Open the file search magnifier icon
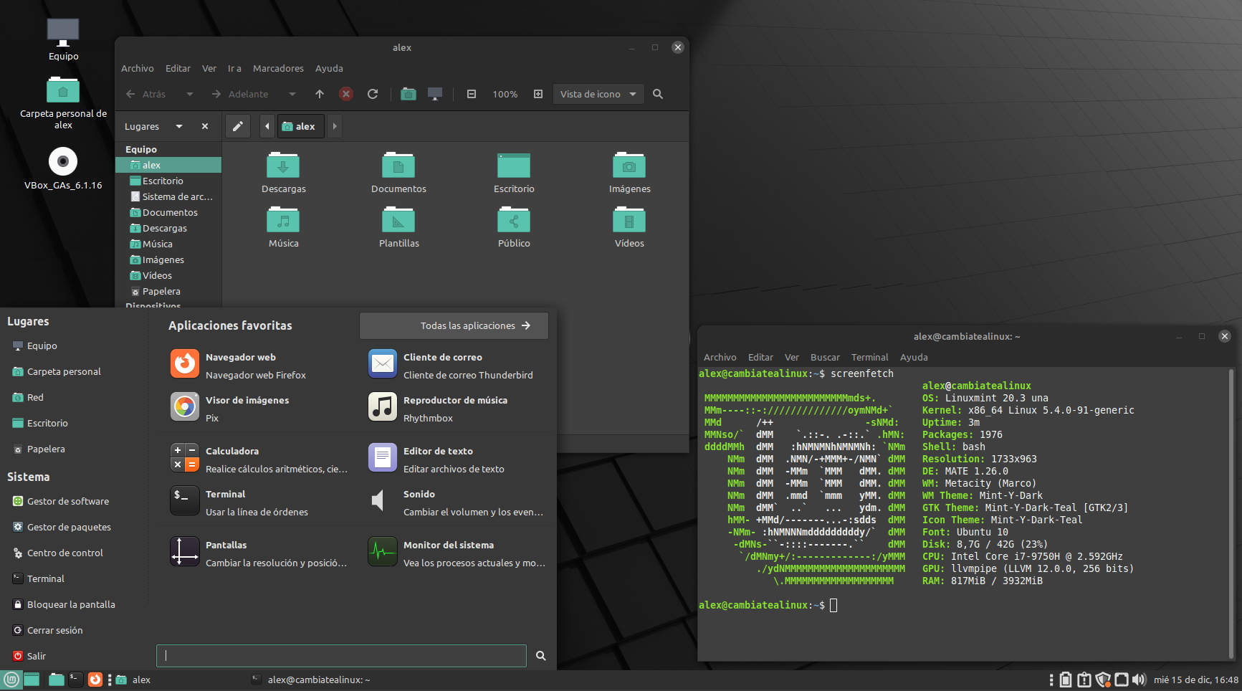 pyautogui.click(x=657, y=94)
